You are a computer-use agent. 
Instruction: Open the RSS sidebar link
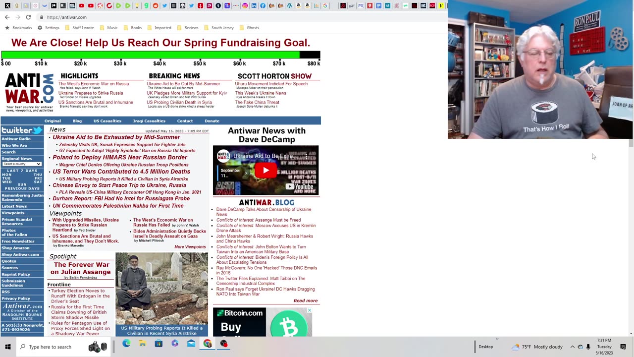5,292
